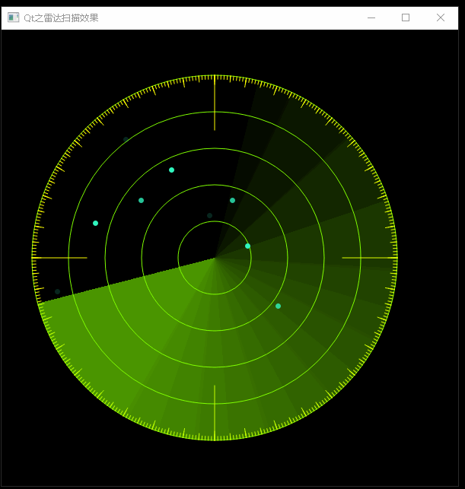
Task: Select the teal blip upper-left of radar center
Action: pyautogui.click(x=141, y=200)
